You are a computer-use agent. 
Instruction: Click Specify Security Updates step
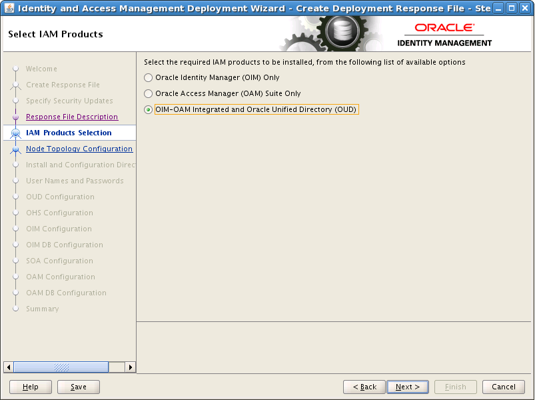click(69, 101)
